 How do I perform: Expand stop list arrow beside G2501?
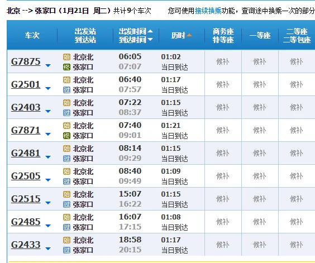point(48,88)
